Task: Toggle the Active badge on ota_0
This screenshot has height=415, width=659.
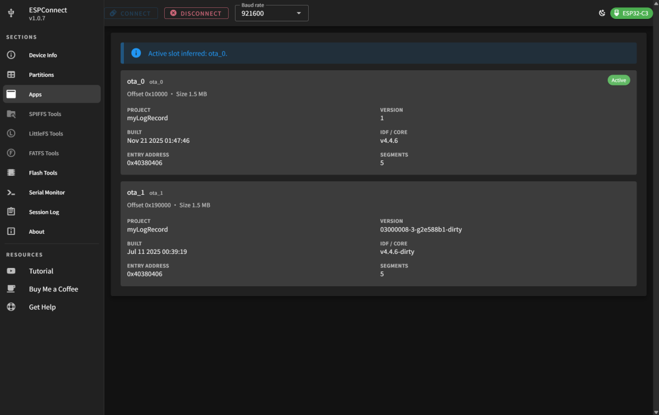Action: [x=619, y=80]
